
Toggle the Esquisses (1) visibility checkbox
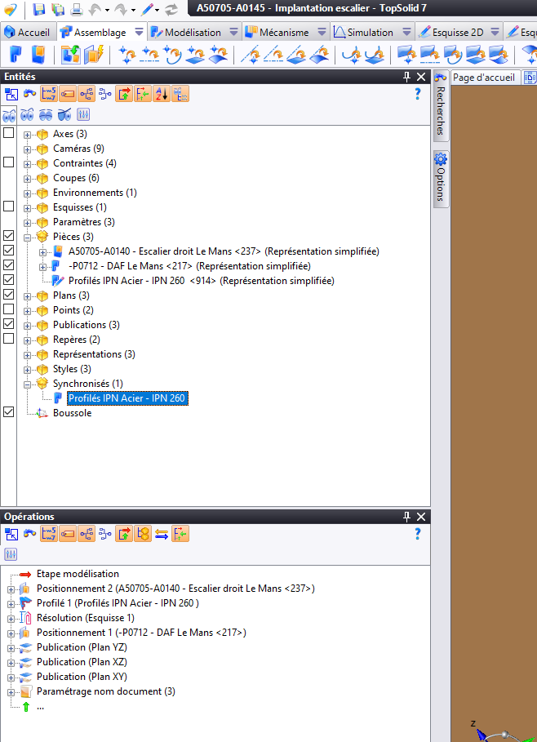coord(8,207)
